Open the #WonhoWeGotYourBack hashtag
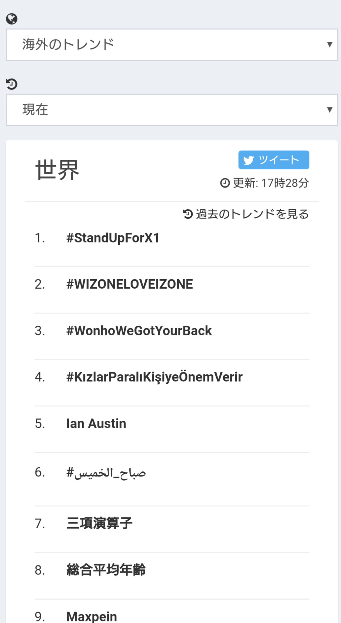 [139, 331]
